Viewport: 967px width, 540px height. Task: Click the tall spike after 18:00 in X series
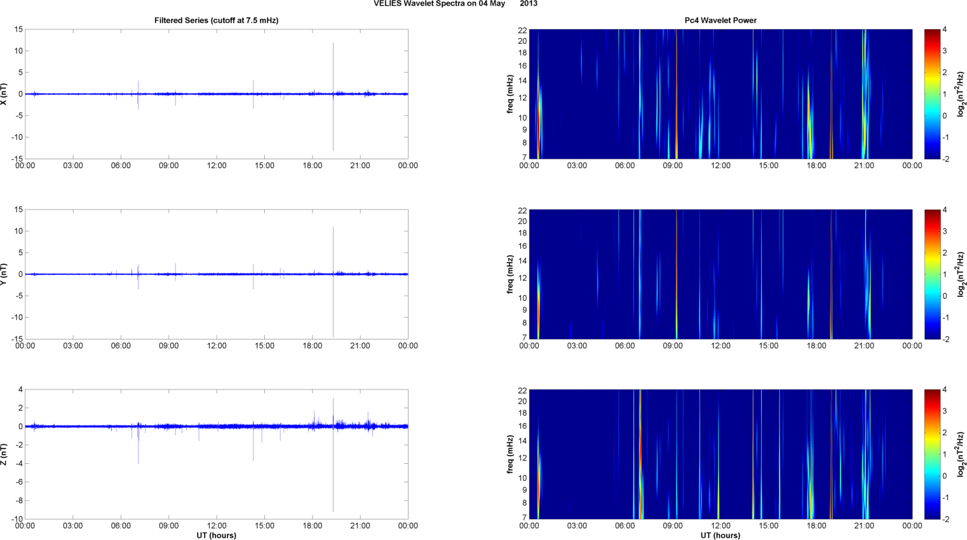pos(333,63)
